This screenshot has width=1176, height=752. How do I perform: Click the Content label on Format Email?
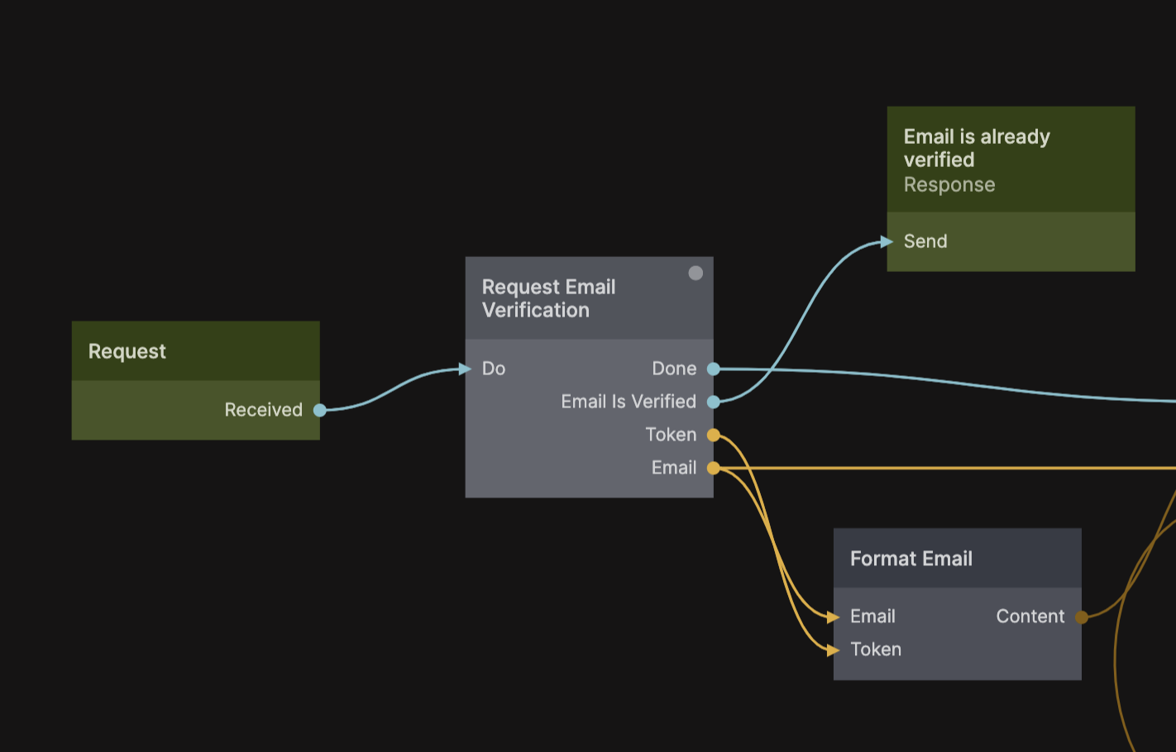tap(1030, 616)
